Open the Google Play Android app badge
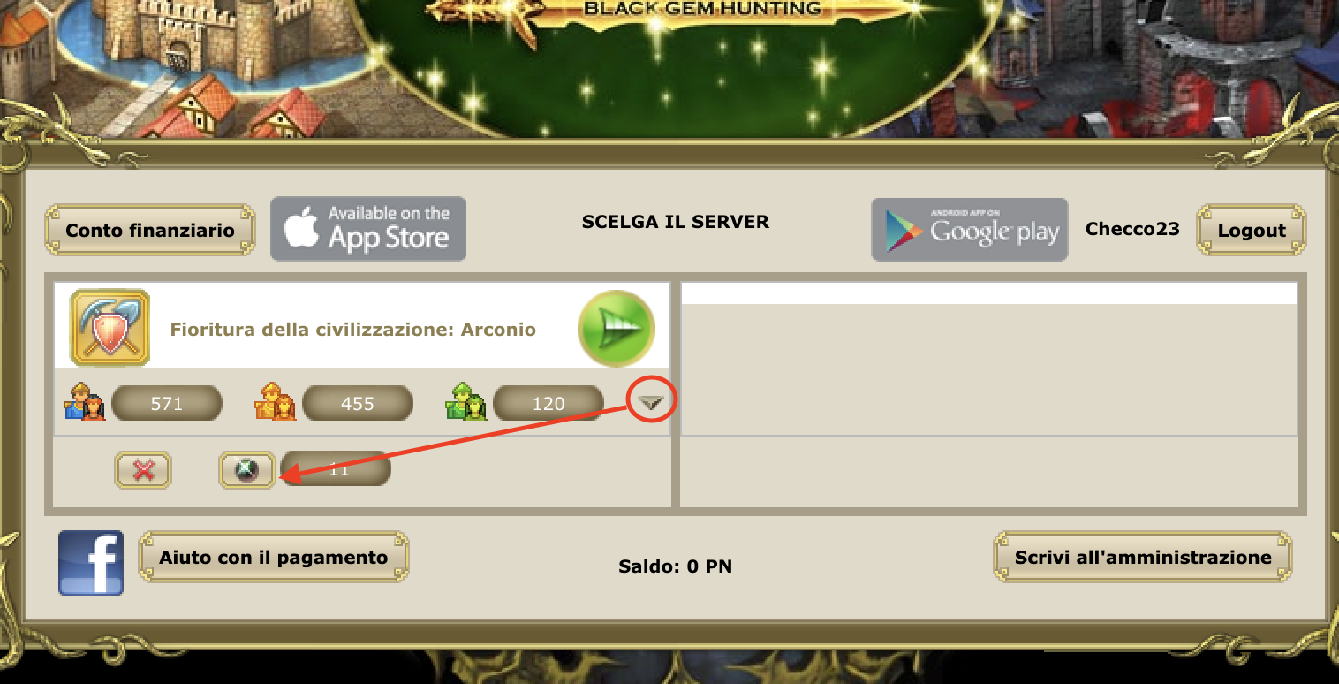The height and width of the screenshot is (684, 1339). [x=970, y=229]
